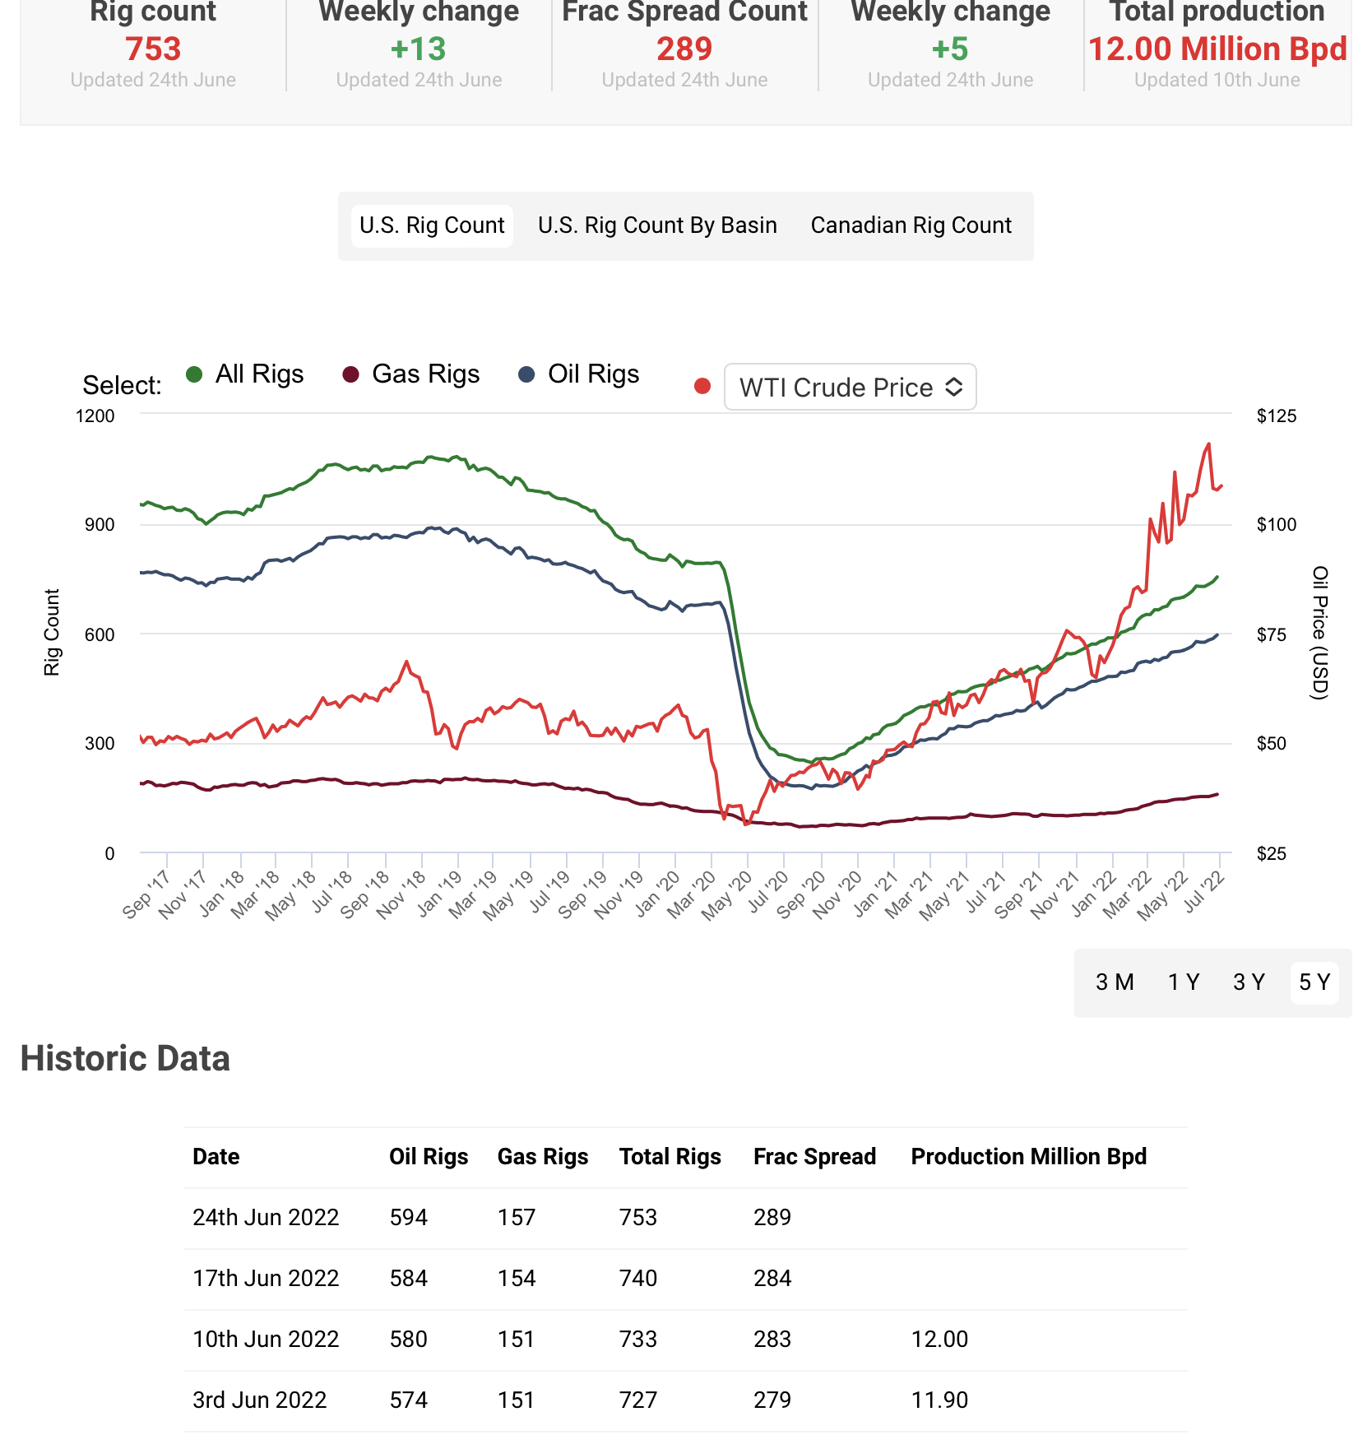Select the 10th Jun 2022 date cell
Image resolution: width=1372 pixels, height=1435 pixels.
click(266, 1340)
